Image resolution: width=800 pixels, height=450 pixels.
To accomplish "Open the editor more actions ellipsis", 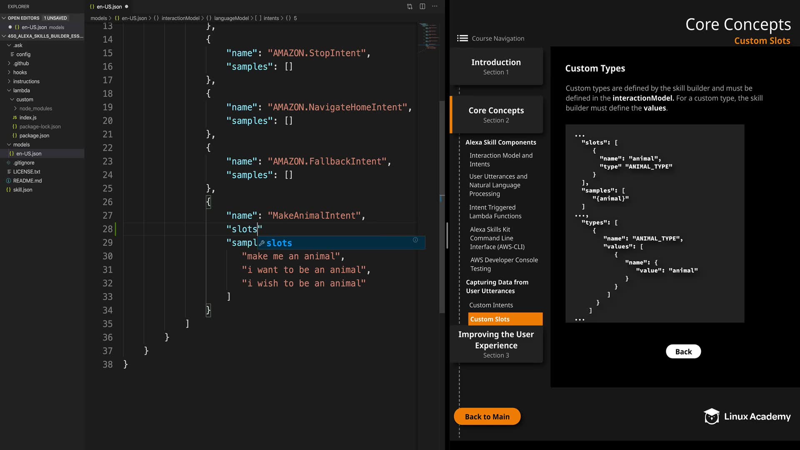I will [435, 7].
